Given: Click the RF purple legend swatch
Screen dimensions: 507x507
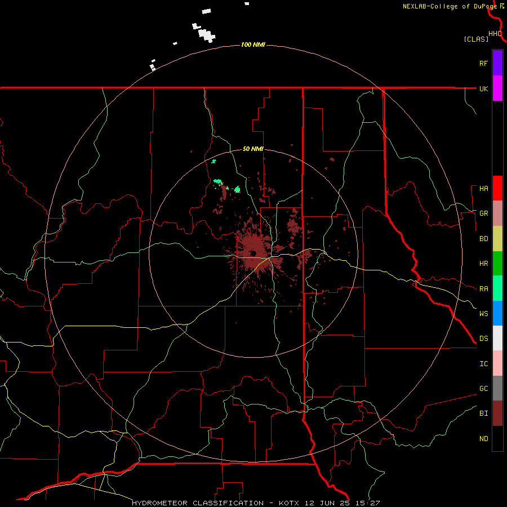Looking at the screenshot, I should pyautogui.click(x=497, y=63).
